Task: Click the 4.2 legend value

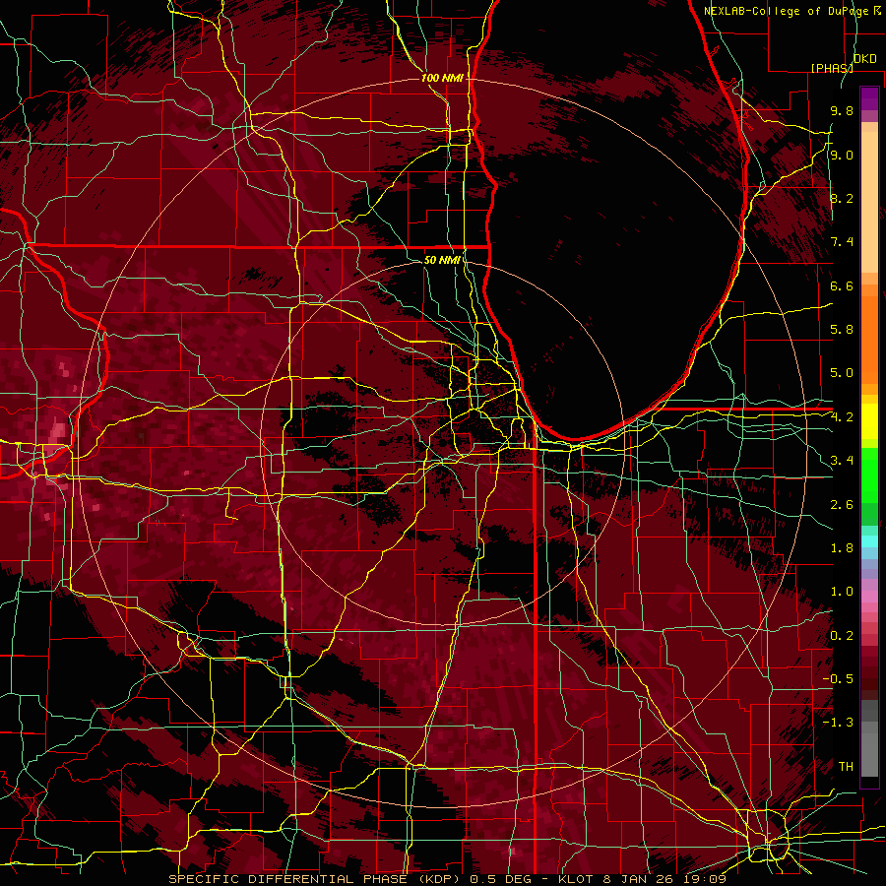Action: 842,417
